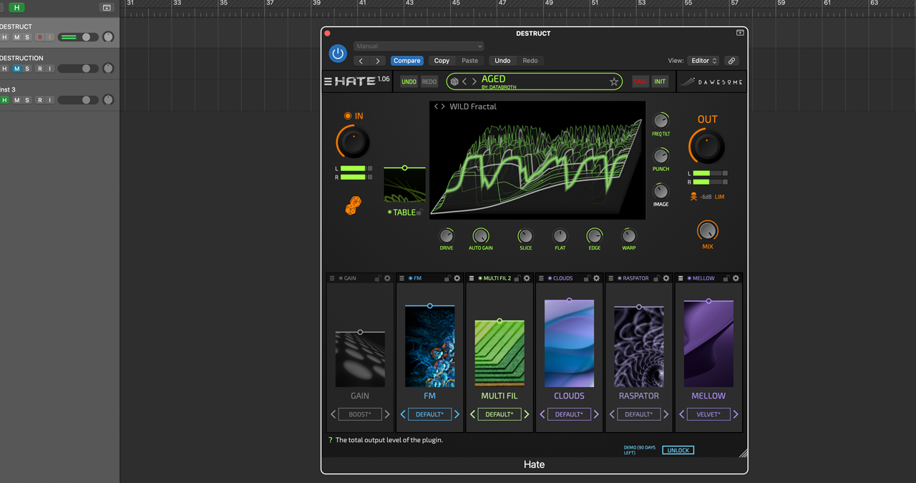
Task: Open MULTI FIL 2 module gear settings
Action: (527, 278)
